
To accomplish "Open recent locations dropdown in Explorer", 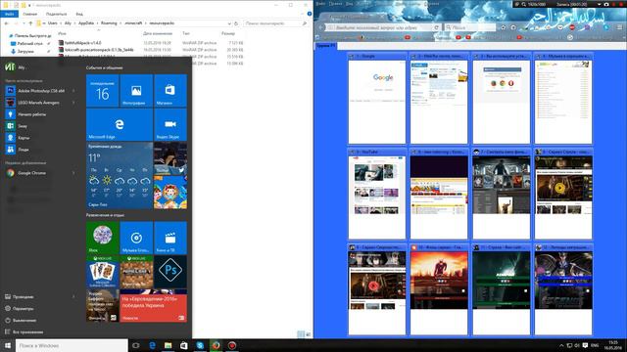I will point(24,23).
